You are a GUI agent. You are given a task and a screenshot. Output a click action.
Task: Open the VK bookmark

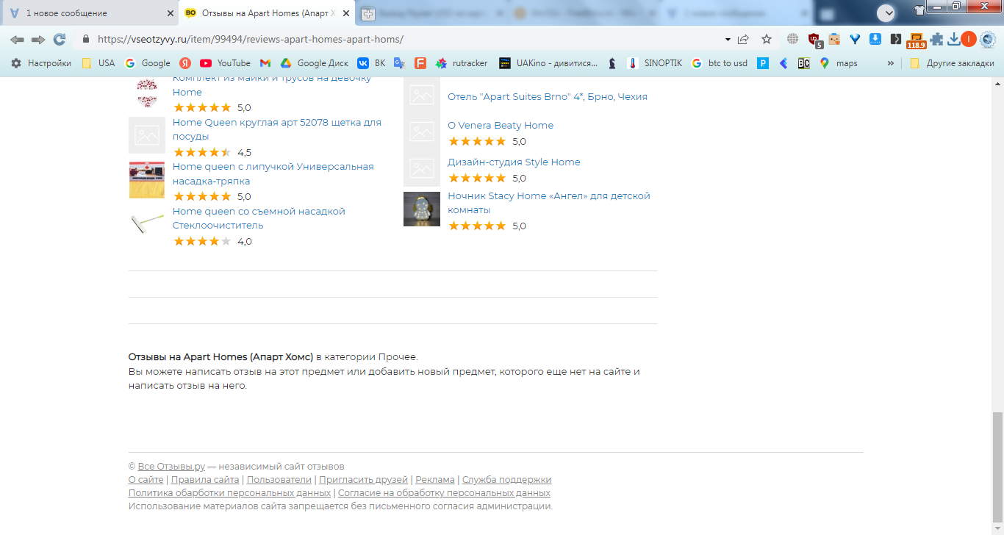click(x=371, y=63)
